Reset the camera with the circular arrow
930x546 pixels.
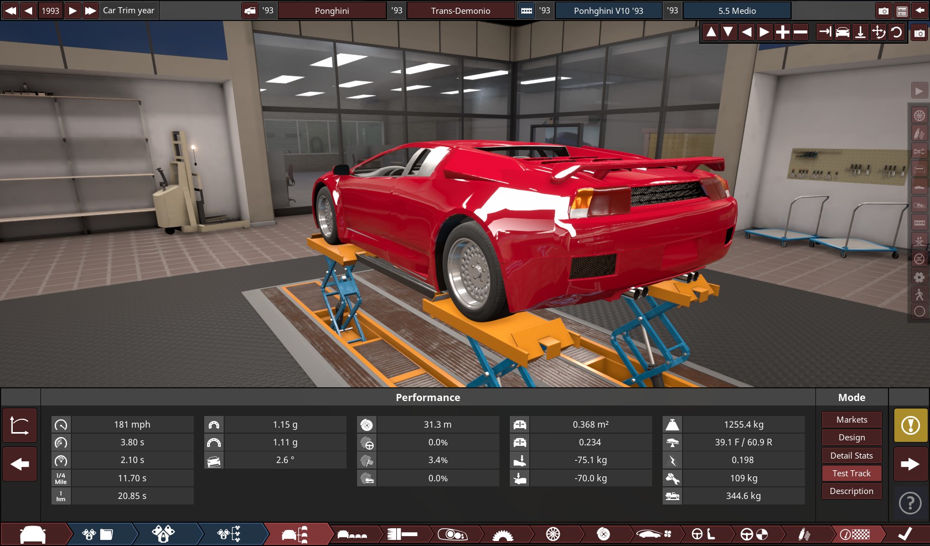(896, 33)
